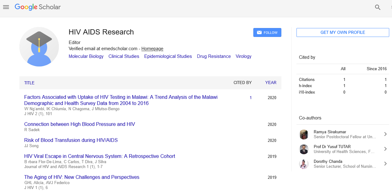Select the Drug Resistance interest tag
392x193 pixels.
pos(214,56)
